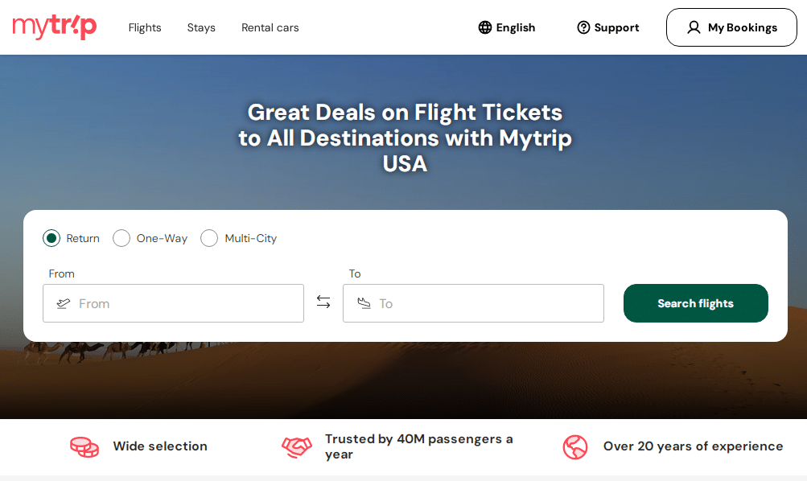This screenshot has height=481, width=807.
Task: Click the user profile icon in My Bookings
Action: tap(694, 27)
